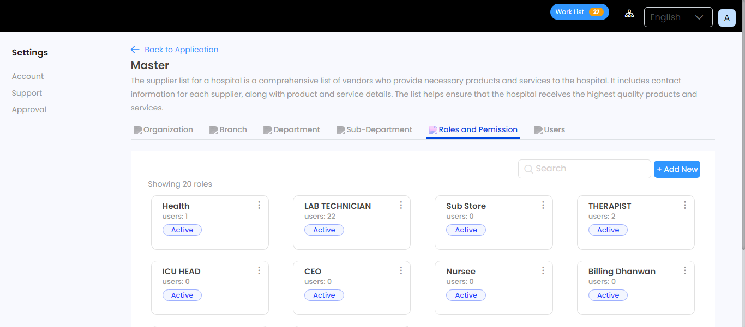Click the 27 count badge on Work List
The height and width of the screenshot is (327, 745).
[x=596, y=12]
